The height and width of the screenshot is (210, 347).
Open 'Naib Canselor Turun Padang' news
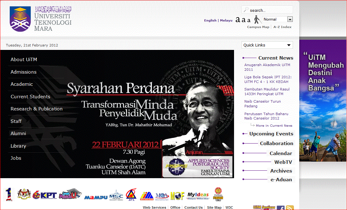coord(262,104)
